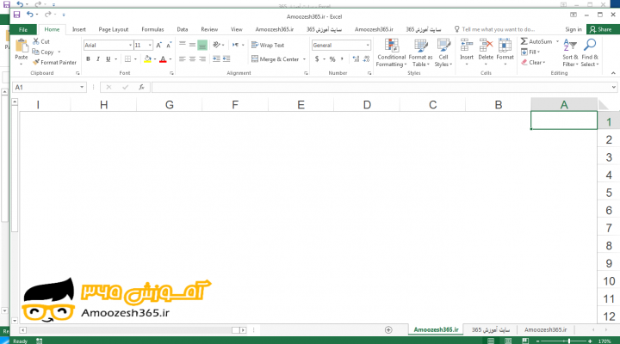Click the Tell me what you want box
The width and height of the screenshot is (620, 344).
494,29
